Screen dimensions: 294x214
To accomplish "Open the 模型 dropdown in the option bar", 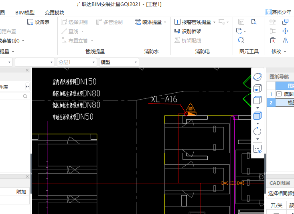I will click(119, 62).
